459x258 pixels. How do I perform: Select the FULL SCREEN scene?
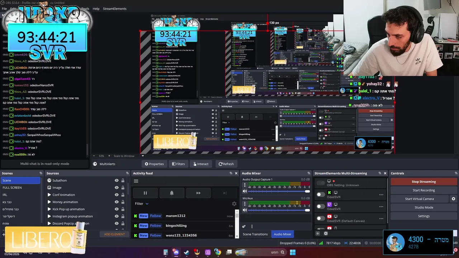click(x=20, y=188)
